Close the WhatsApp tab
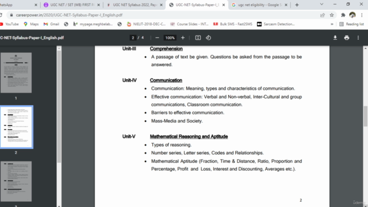 point(36,5)
